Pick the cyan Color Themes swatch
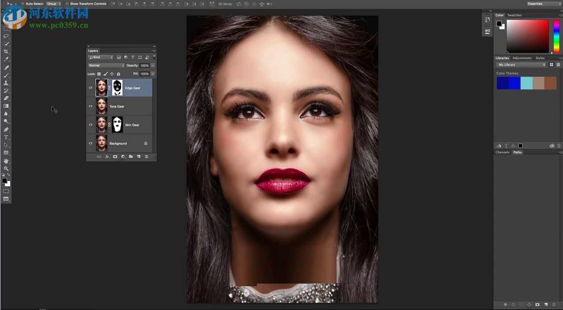 (x=526, y=83)
